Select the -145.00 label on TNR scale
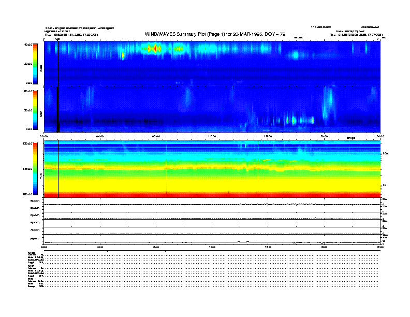 point(27,169)
